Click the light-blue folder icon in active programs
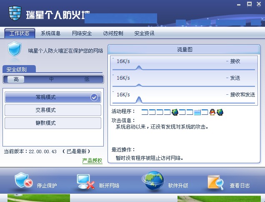This screenshot has width=265, height=202. (197, 112)
